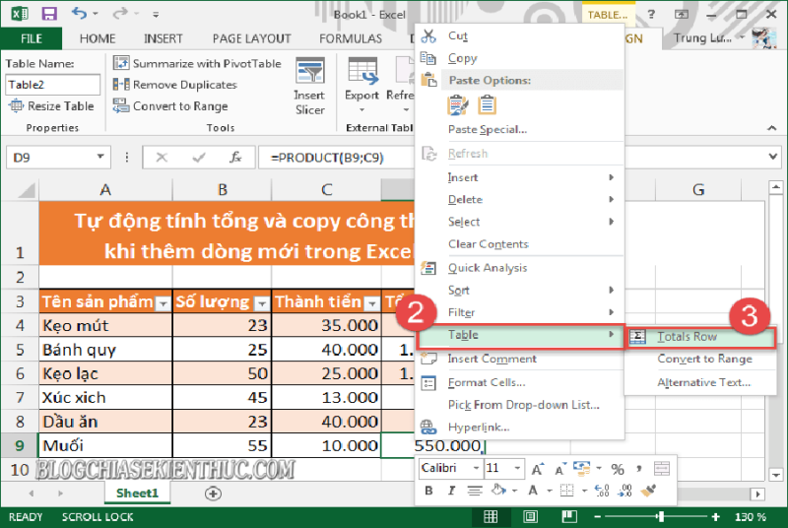Open the FILE tab

pyautogui.click(x=32, y=38)
